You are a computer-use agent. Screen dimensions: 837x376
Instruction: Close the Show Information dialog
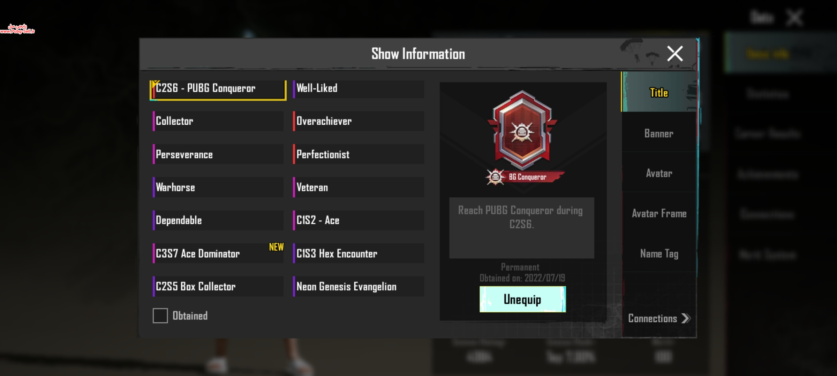pyautogui.click(x=675, y=54)
